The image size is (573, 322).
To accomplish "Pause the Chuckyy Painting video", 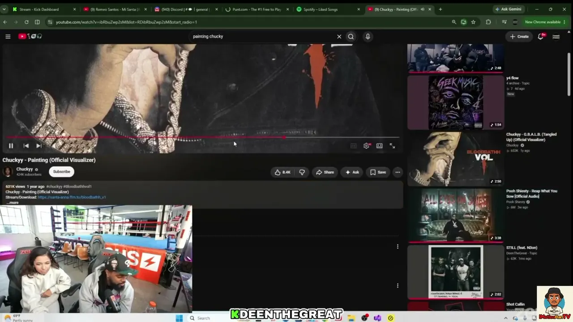I will (11, 145).
